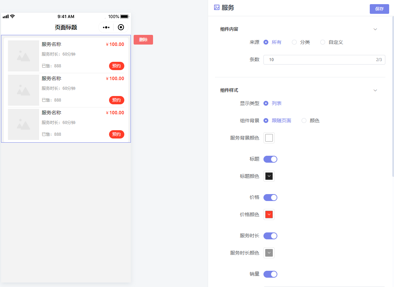
Task: Toggle the 标题 switch
Action: pyautogui.click(x=270, y=159)
